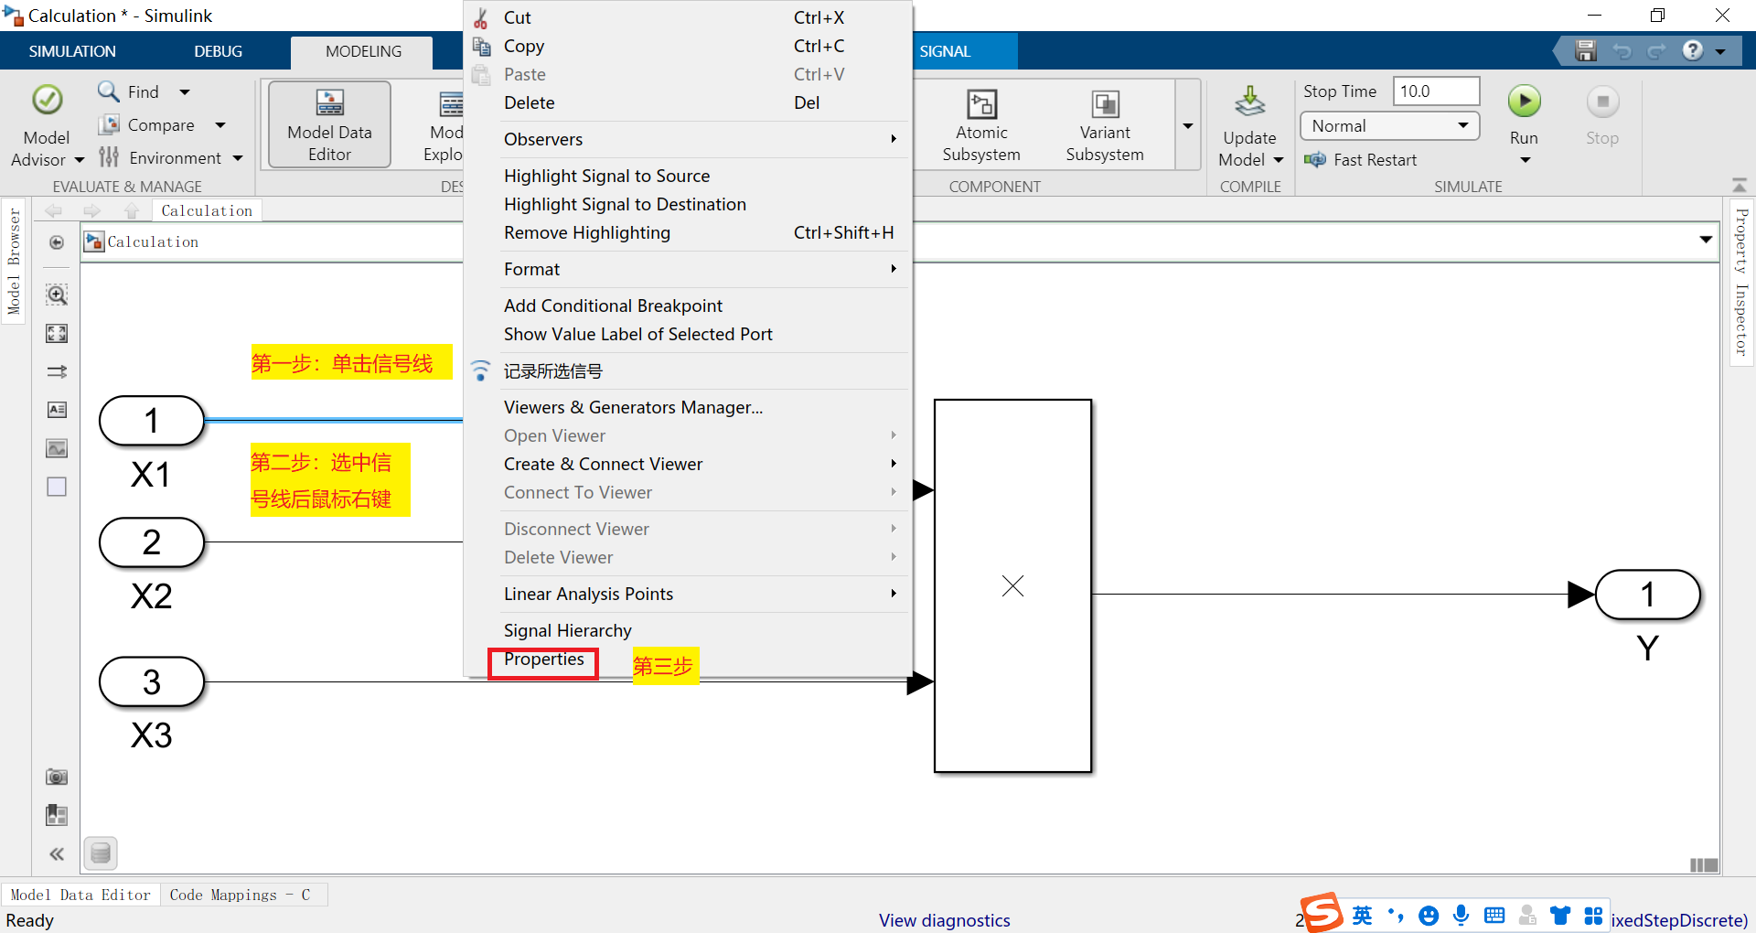This screenshot has height=933, width=1756.
Task: Open Linear Analysis Points submenu
Action: (688, 594)
